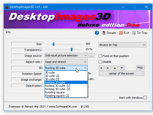
Task: Move image up with up arrow button
Action: (x=116, y=68)
